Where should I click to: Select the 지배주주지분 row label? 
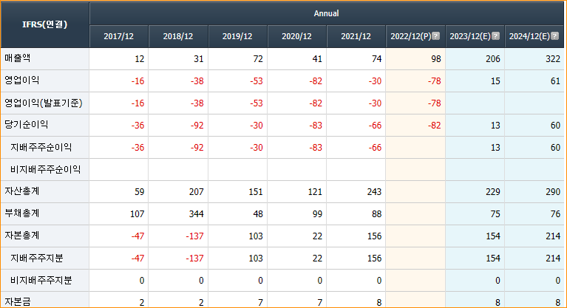[36, 258]
